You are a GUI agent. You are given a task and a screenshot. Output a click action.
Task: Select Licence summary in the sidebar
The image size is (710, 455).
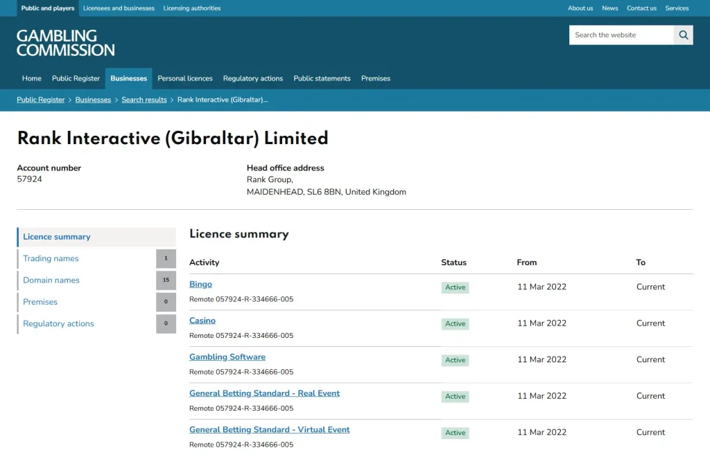coord(96,237)
